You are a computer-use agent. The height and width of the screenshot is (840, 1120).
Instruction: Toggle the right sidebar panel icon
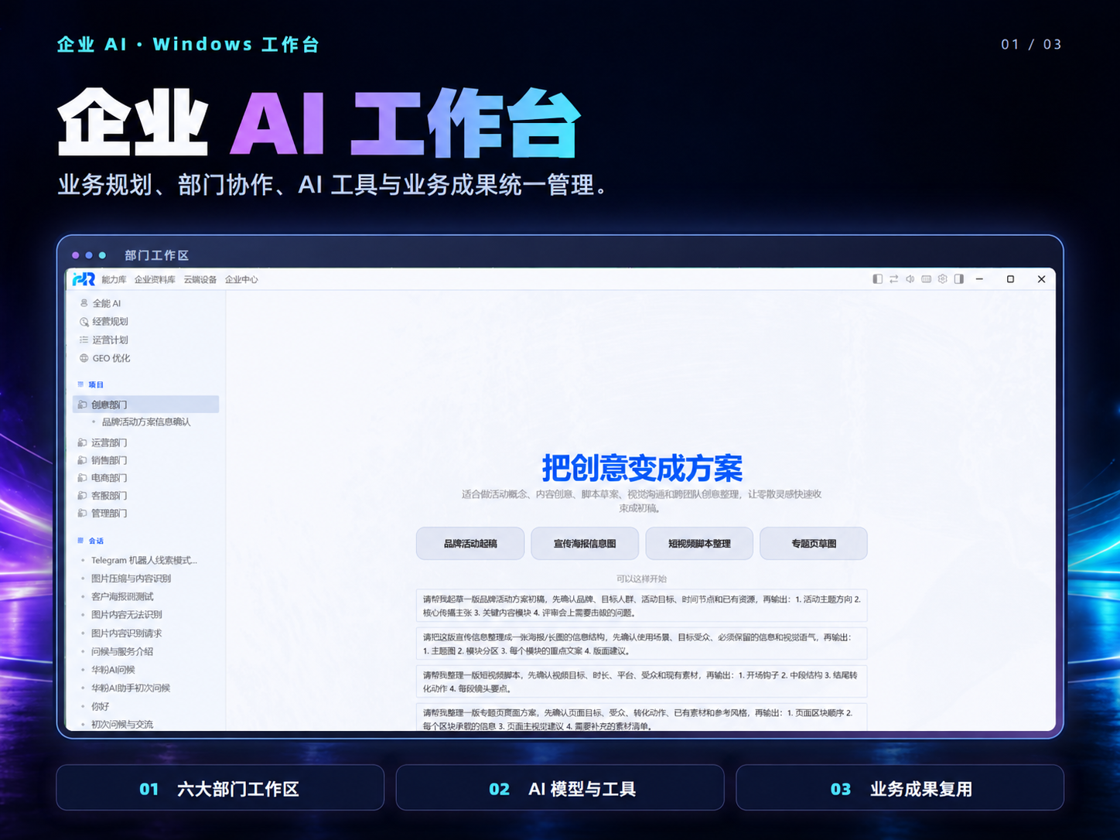(x=958, y=279)
